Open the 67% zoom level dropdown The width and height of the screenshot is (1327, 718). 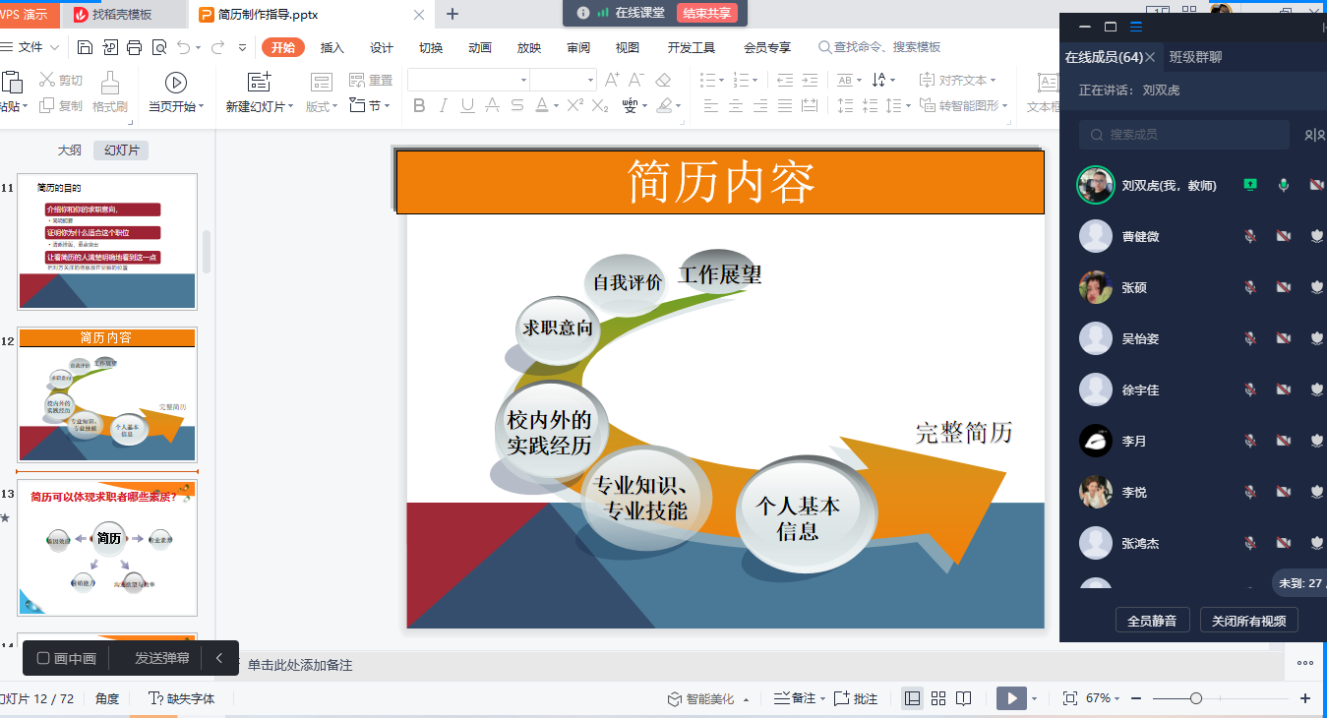[x=1104, y=698]
